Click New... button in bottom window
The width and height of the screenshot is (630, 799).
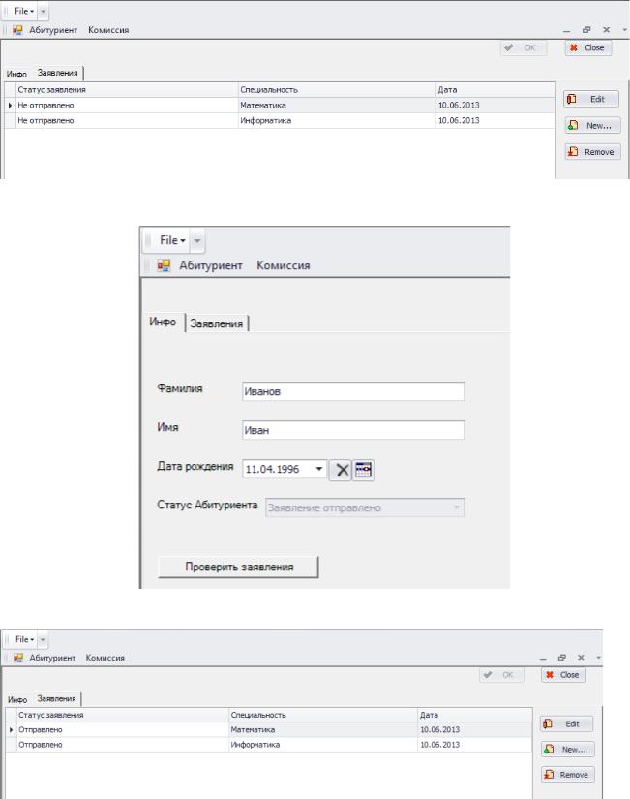coord(568,750)
